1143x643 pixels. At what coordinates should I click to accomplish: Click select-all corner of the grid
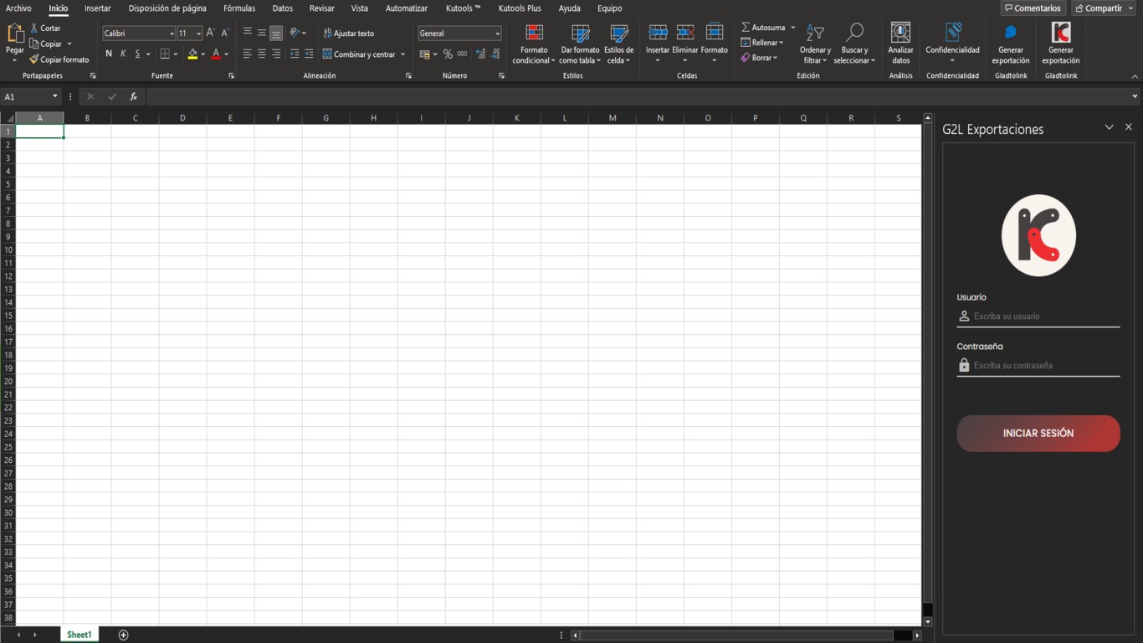(x=8, y=118)
